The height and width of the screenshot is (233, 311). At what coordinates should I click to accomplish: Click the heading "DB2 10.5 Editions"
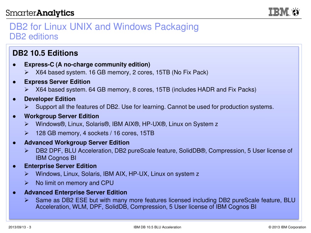[45, 53]
